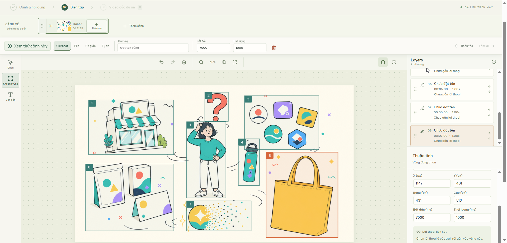The height and width of the screenshot is (243, 507).
Task: Zoom in the canvas
Action: 224,62
